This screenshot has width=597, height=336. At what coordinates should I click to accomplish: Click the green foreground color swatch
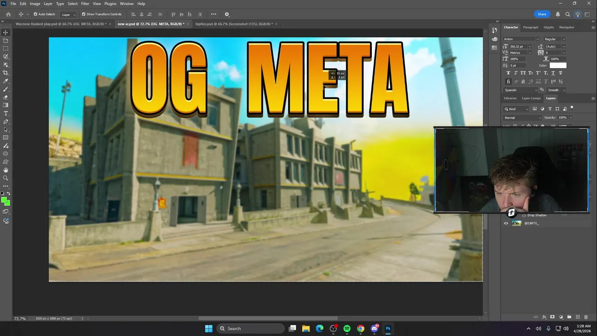(x=4, y=200)
